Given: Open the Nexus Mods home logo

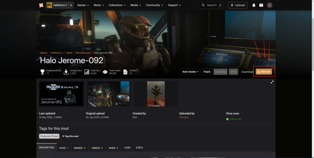Looking at the screenshot, I should pyautogui.click(x=41, y=5).
